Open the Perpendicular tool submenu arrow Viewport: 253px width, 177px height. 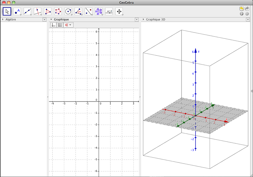click(x=41, y=15)
